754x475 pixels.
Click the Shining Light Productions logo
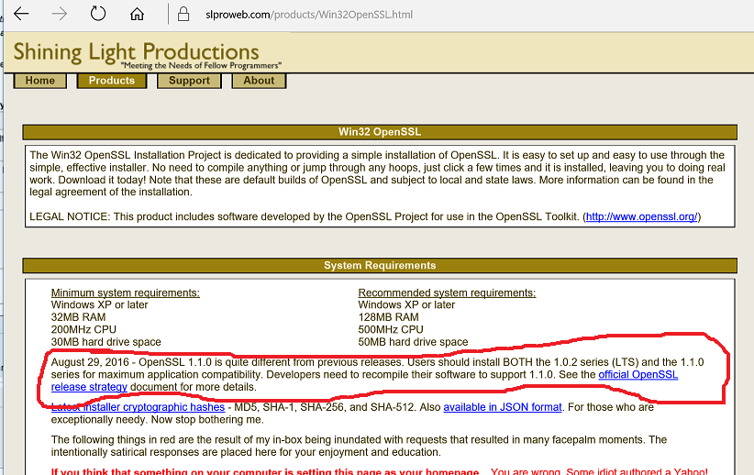pos(136,51)
